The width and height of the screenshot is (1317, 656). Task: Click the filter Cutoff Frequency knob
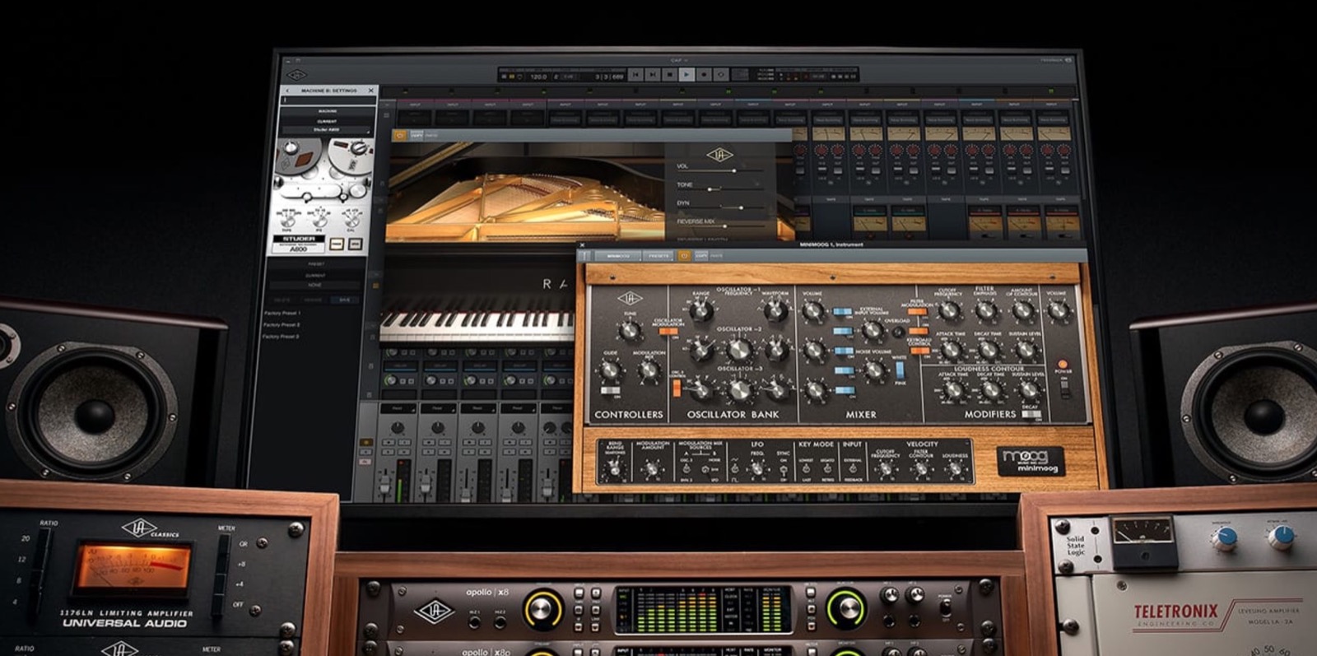[x=950, y=311]
